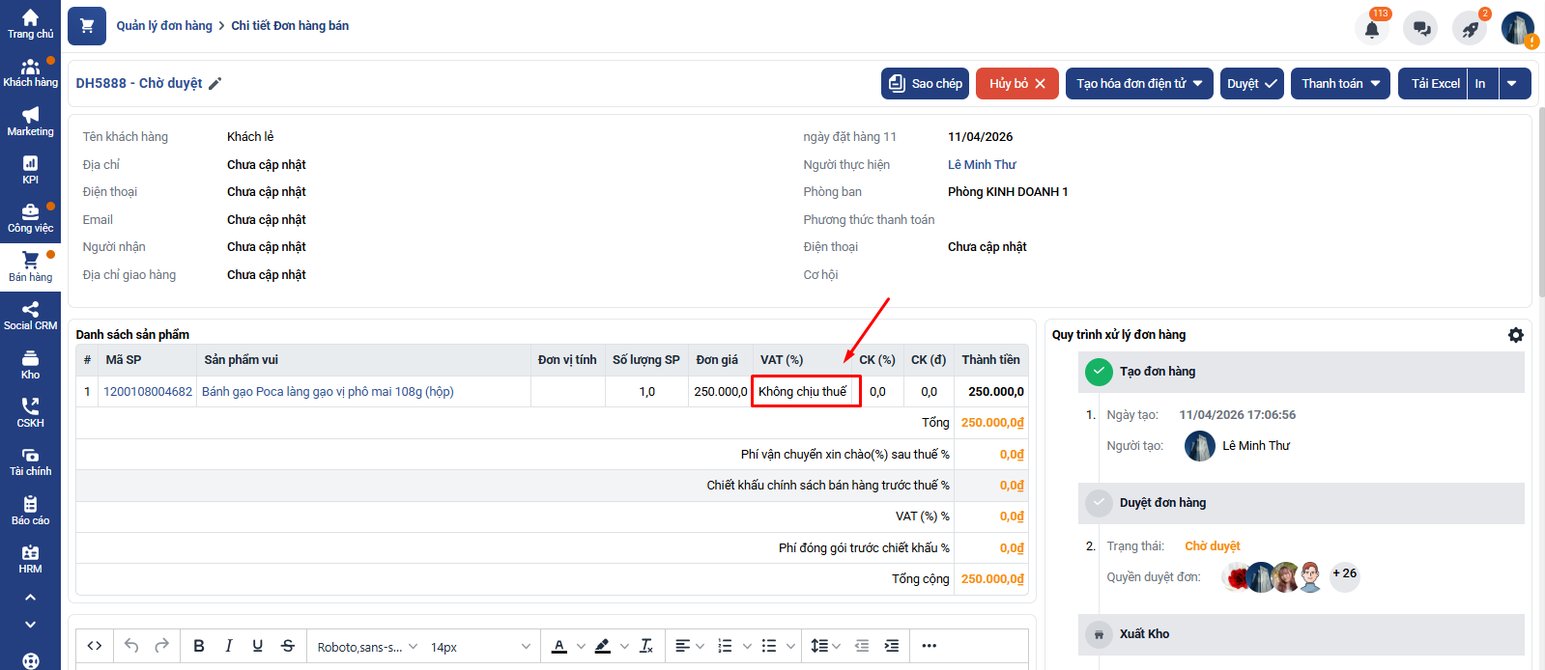
Task: Click the +26 approvers badge
Action: tap(1344, 573)
